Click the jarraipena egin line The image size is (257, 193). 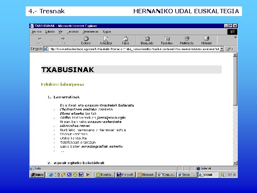93,118
